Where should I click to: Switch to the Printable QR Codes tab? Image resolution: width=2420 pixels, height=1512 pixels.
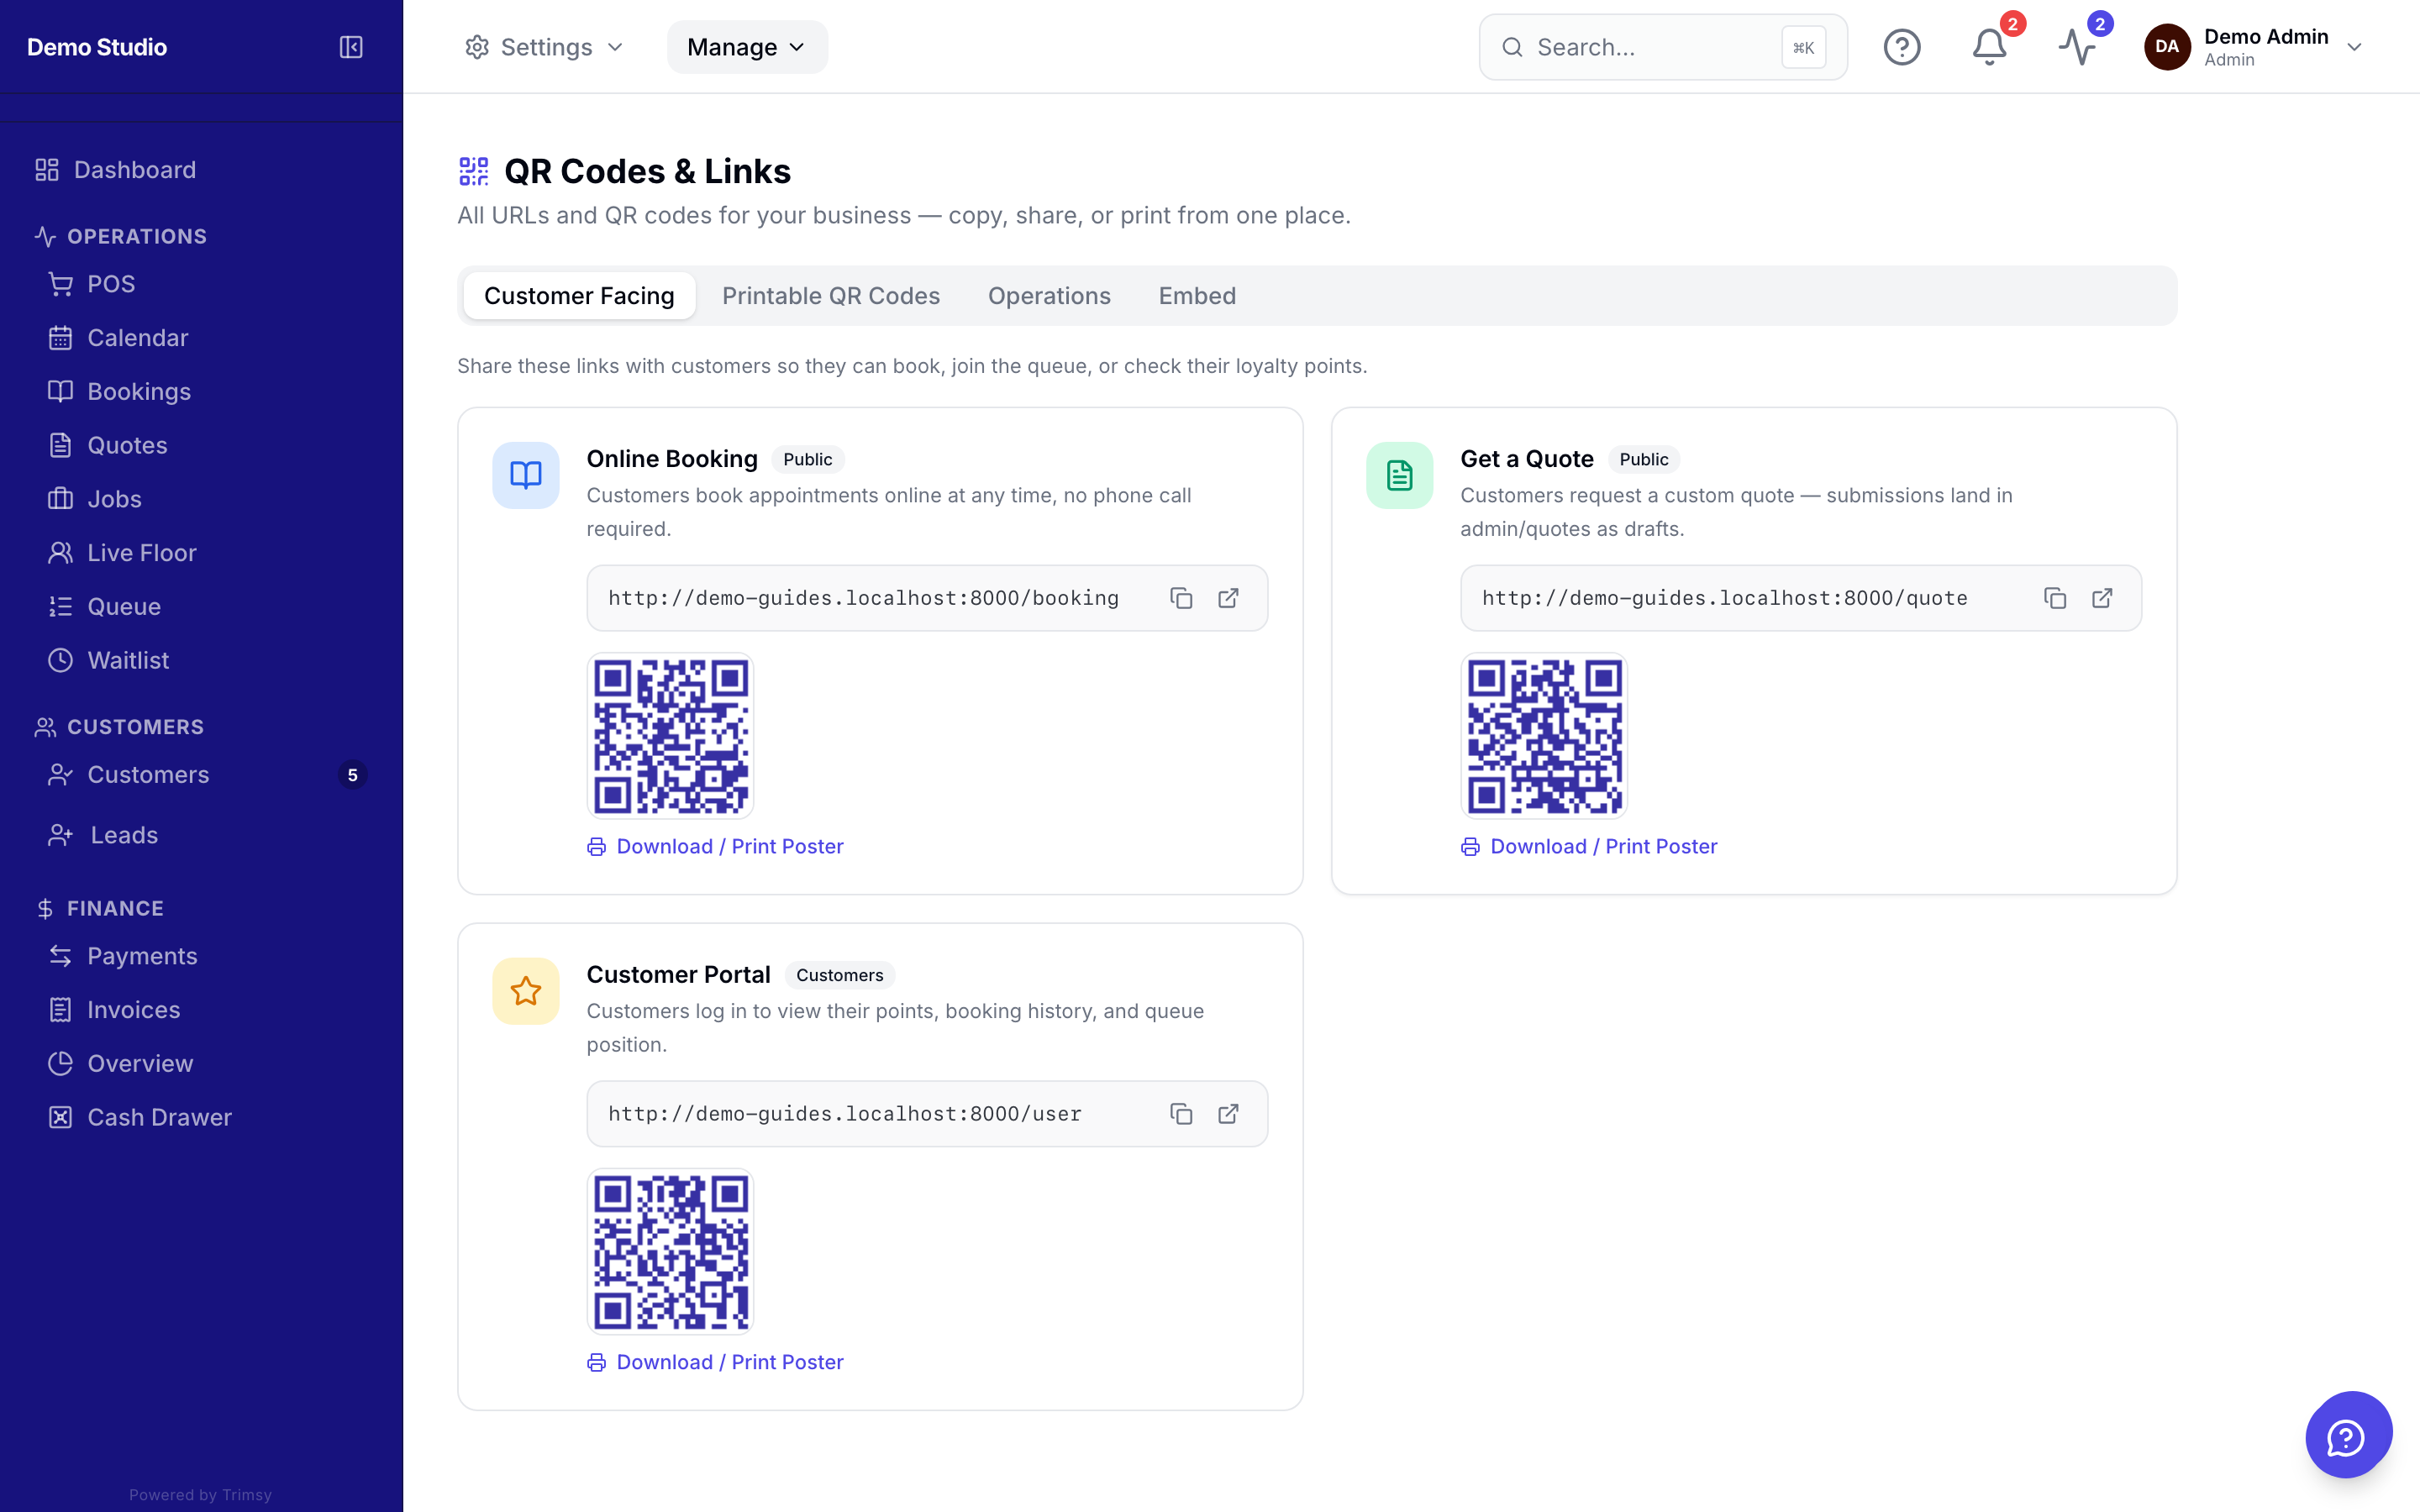(x=831, y=296)
